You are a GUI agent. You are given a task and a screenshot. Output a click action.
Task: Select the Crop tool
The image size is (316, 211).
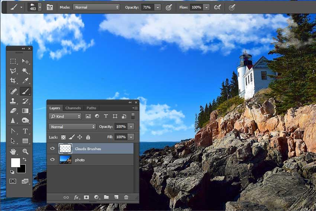13,81
